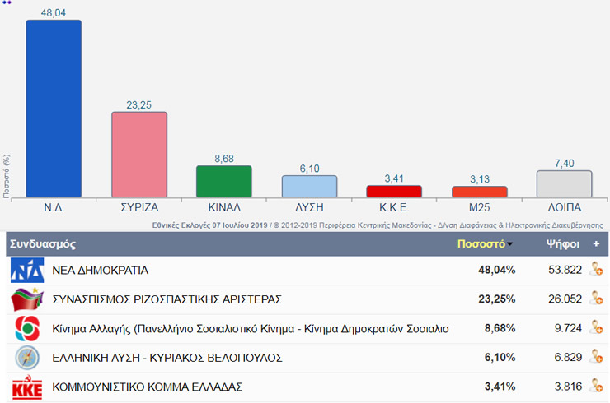Open candidates icon for the 26.052 votes row
Image resolution: width=610 pixels, height=403 pixels.
[x=595, y=299]
